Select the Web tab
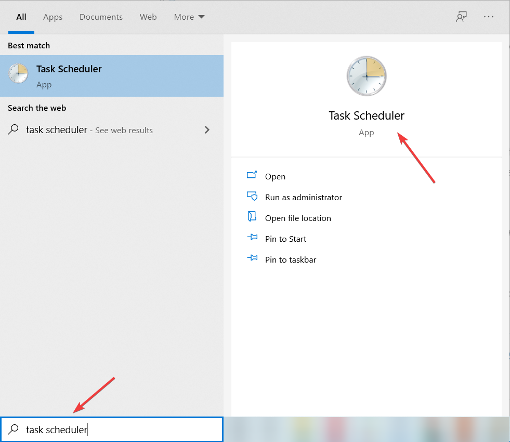Image resolution: width=510 pixels, height=442 pixels. (148, 17)
